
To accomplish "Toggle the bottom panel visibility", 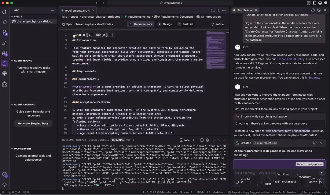I will (x=320, y=3).
